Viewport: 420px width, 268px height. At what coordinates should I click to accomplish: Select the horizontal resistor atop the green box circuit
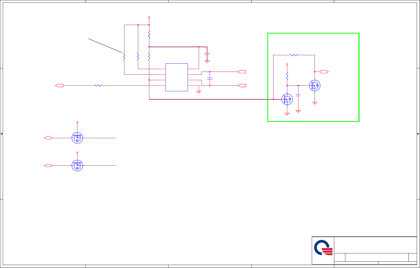[x=294, y=55]
